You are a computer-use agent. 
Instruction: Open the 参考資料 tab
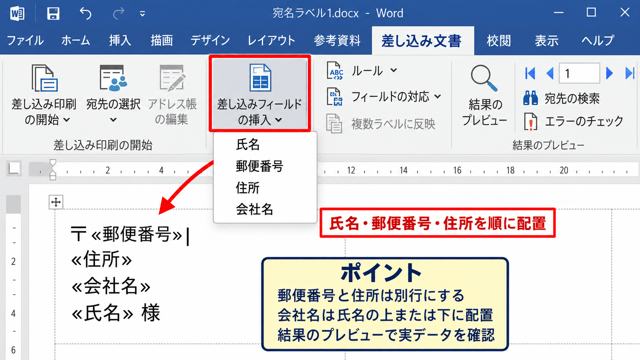click(x=337, y=41)
